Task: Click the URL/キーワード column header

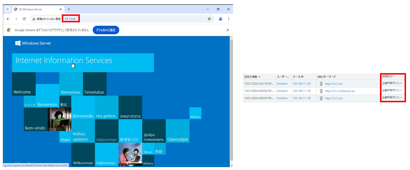Action: click(348, 77)
